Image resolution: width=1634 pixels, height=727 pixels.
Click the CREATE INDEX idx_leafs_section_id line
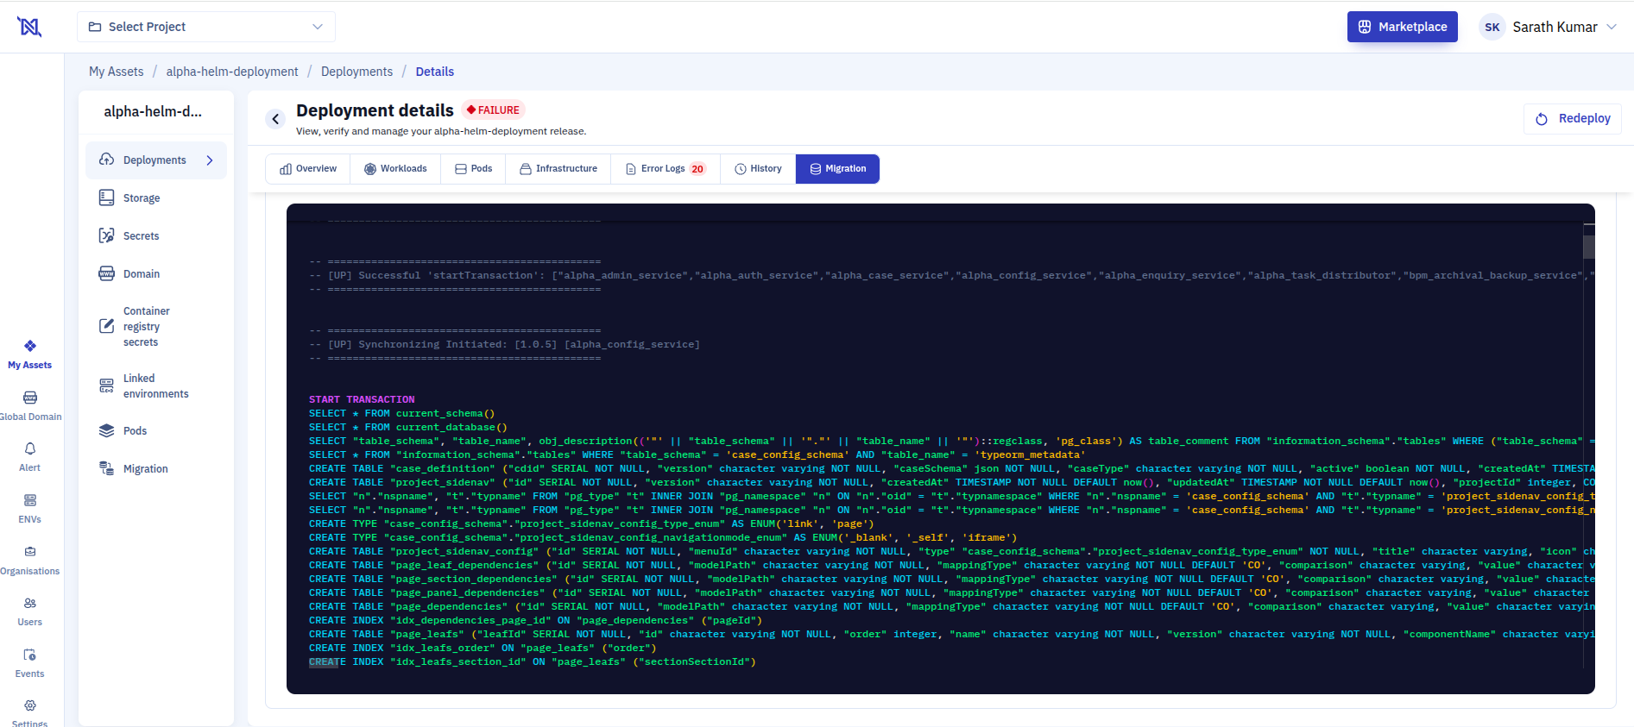[532, 661]
